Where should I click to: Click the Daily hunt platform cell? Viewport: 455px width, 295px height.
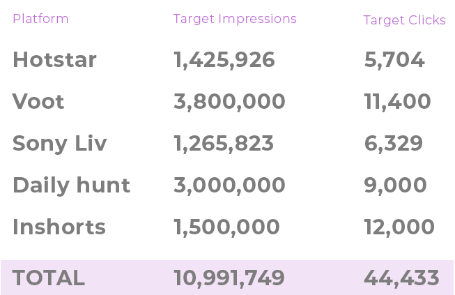click(71, 186)
